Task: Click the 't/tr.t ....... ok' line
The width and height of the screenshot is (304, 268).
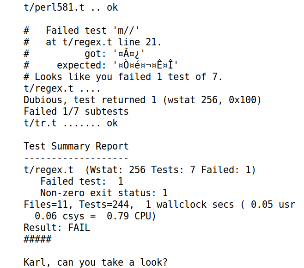Action: coord(71,123)
